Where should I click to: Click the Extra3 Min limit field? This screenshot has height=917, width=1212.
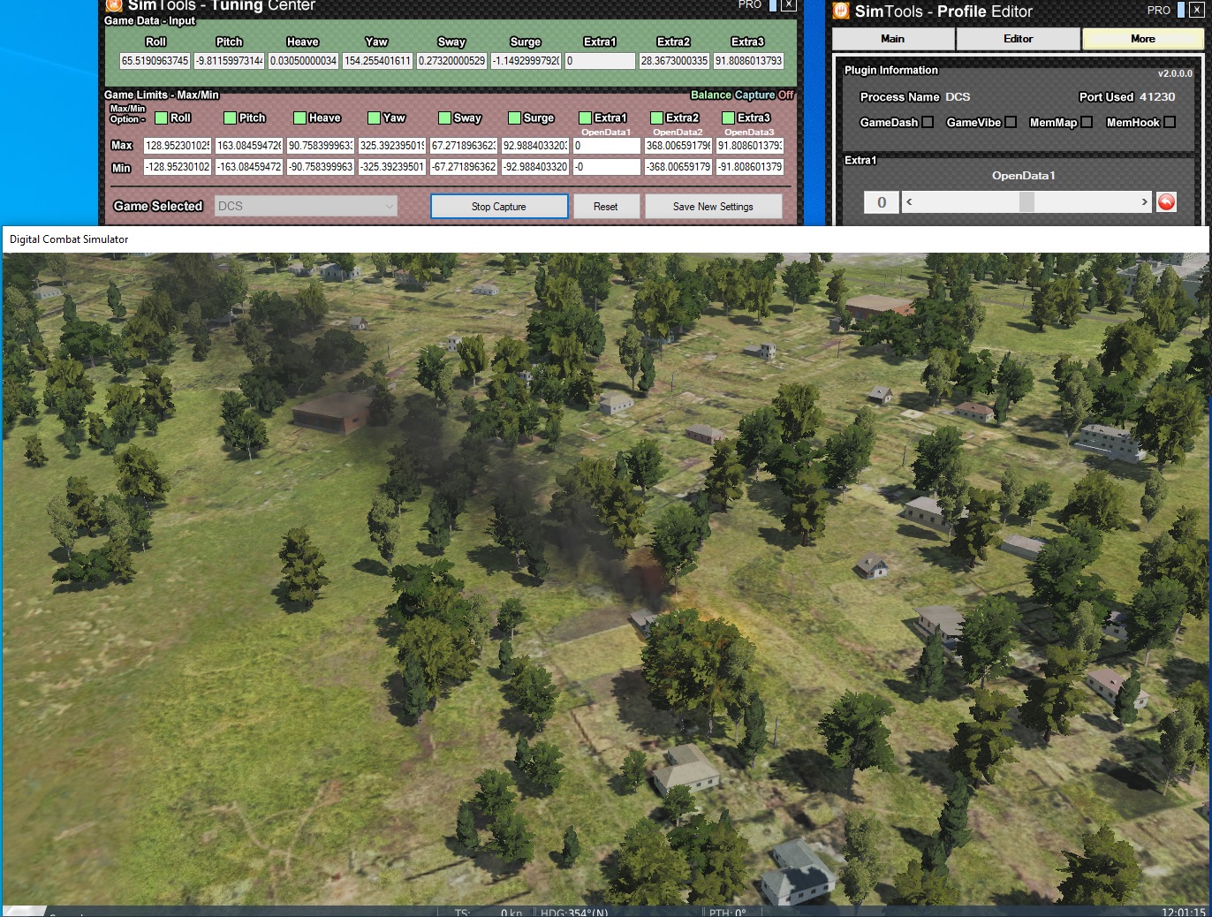pyautogui.click(x=750, y=167)
